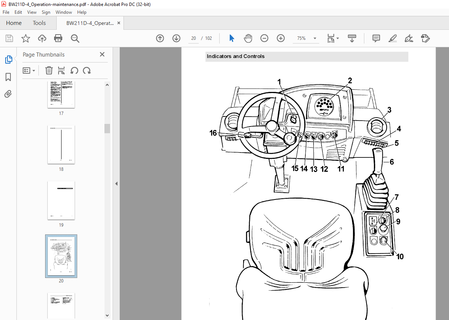The image size is (449, 320).
Task: Switch to the Tools tab
Action: click(x=39, y=23)
